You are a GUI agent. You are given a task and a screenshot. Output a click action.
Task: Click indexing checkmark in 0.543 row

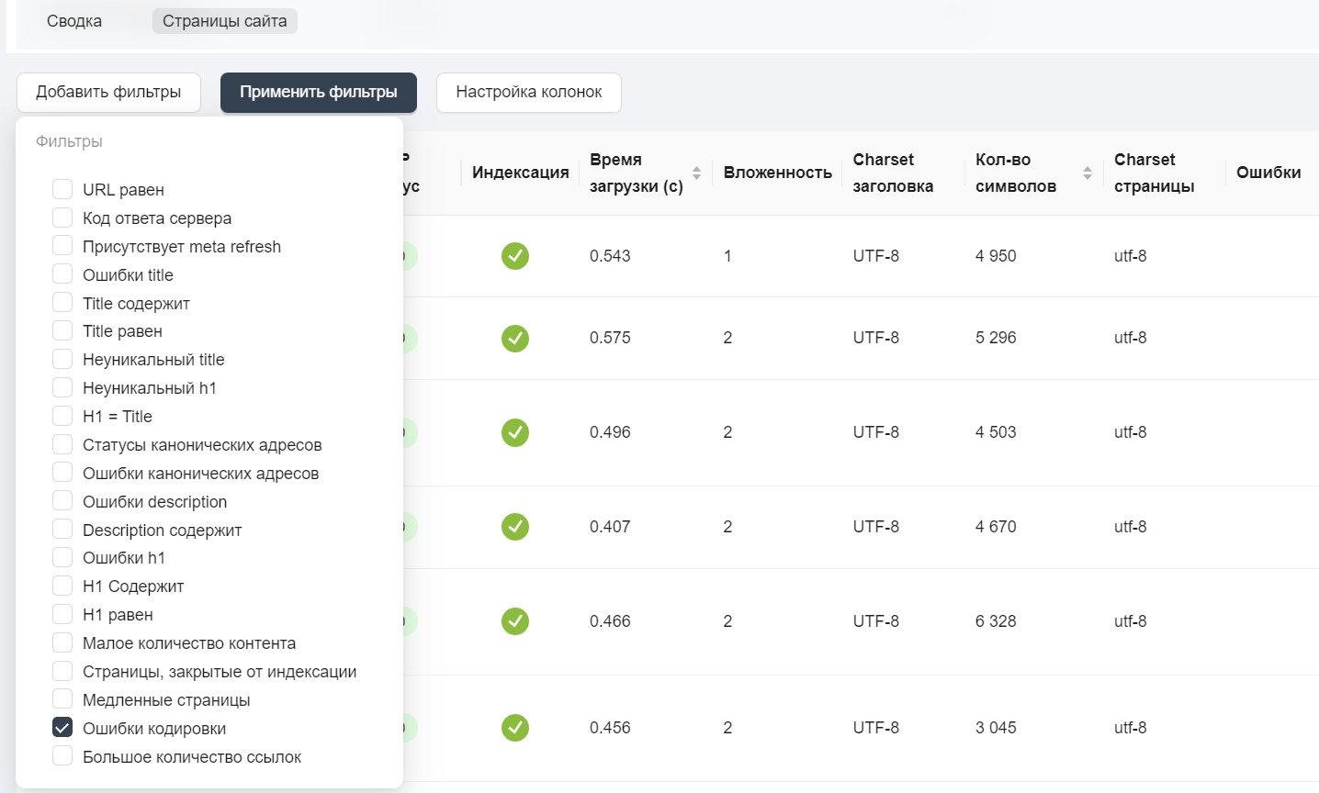click(515, 256)
